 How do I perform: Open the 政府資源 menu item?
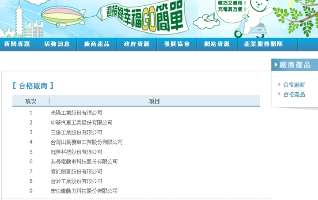coord(136,44)
